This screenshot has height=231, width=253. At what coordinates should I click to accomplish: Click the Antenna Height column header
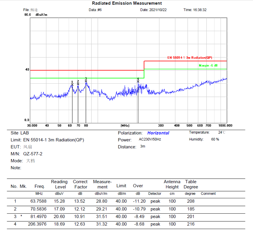tap(172, 184)
